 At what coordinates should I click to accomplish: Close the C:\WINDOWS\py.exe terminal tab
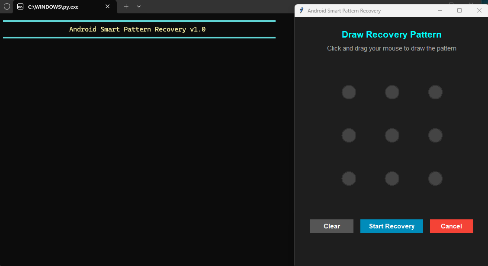(x=107, y=6)
